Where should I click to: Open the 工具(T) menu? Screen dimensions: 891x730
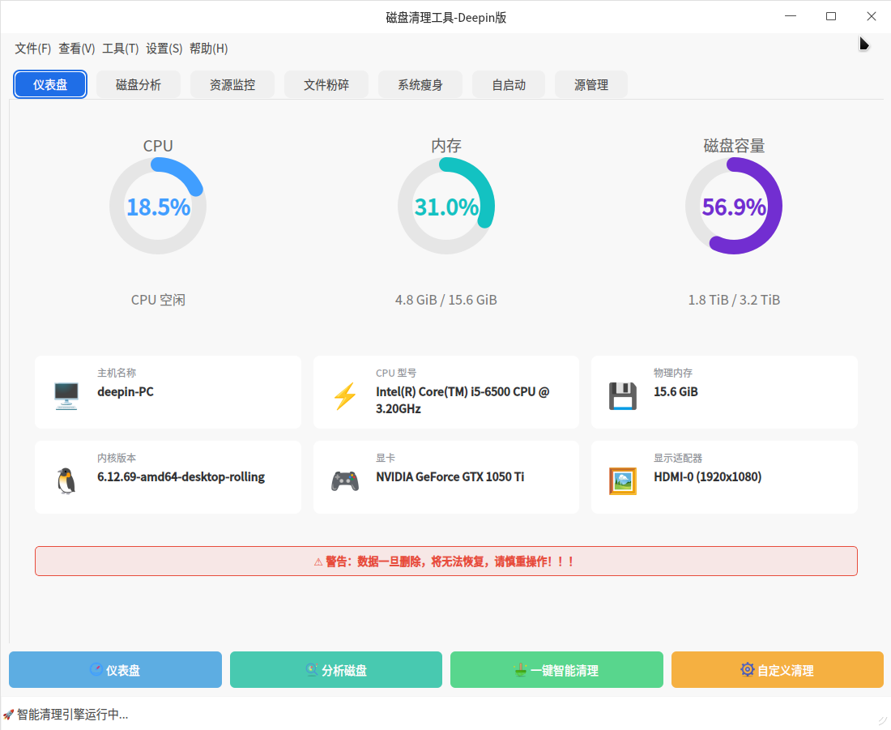[120, 49]
